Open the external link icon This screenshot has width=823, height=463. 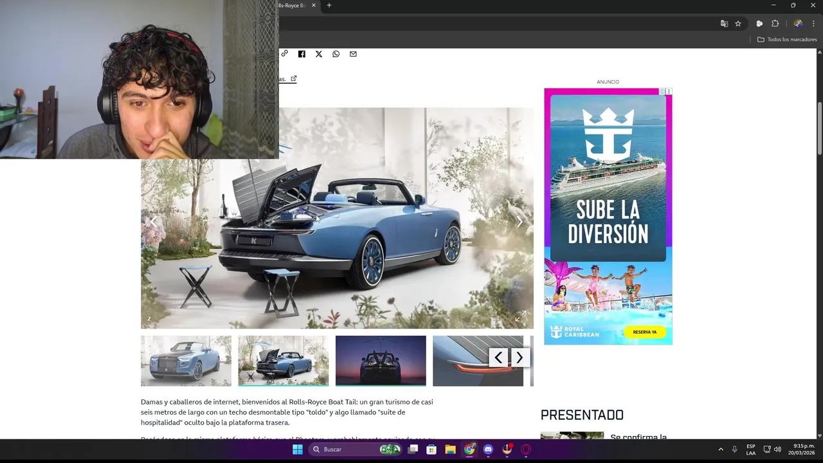point(294,78)
